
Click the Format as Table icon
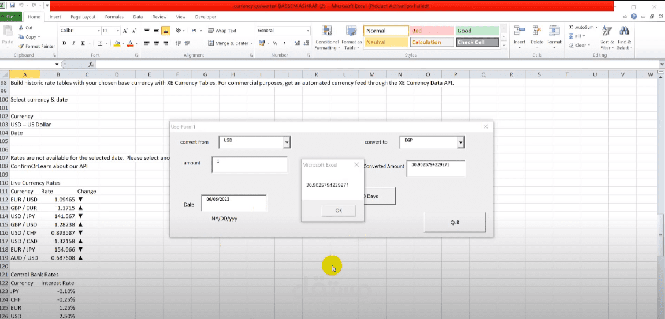(x=351, y=31)
